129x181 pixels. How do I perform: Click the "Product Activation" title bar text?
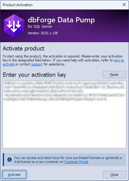pyautogui.click(x=18, y=5)
